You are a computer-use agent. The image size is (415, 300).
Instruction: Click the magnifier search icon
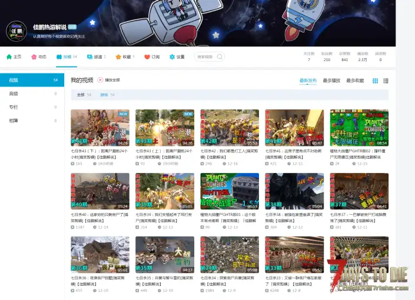(220, 56)
